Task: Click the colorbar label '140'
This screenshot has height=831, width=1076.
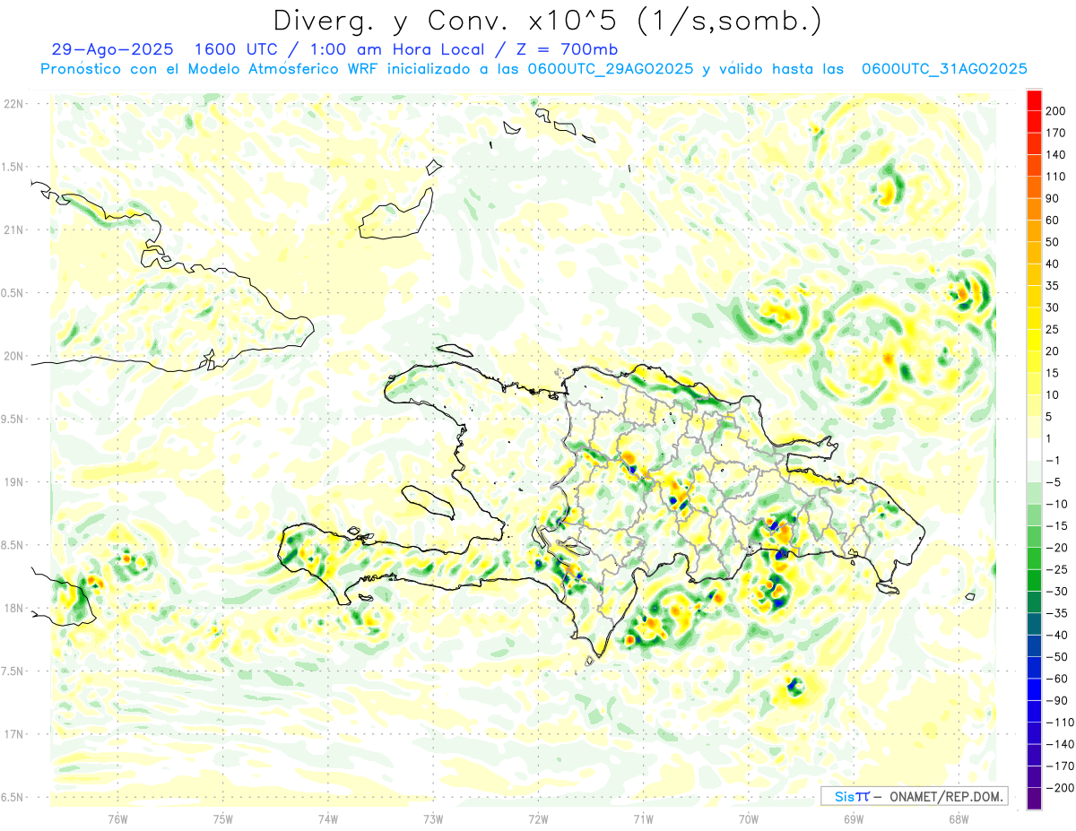Action: coord(1055,155)
